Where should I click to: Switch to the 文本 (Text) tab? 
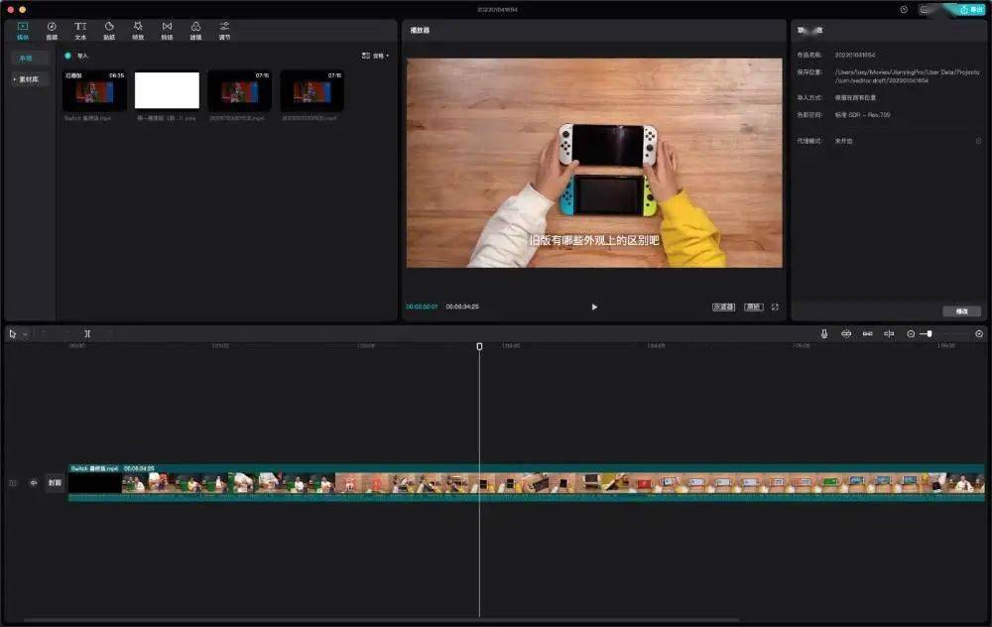click(x=80, y=29)
